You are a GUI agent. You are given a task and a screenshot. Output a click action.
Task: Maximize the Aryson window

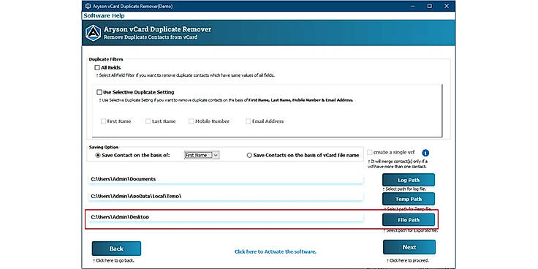(430, 6)
